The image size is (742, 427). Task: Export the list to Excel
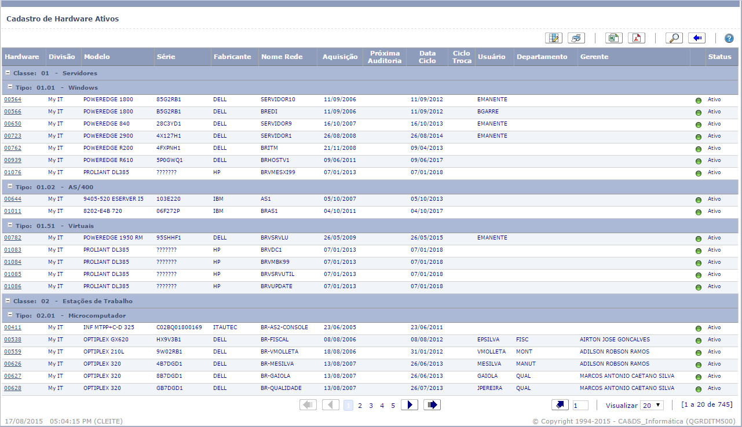[613, 38]
